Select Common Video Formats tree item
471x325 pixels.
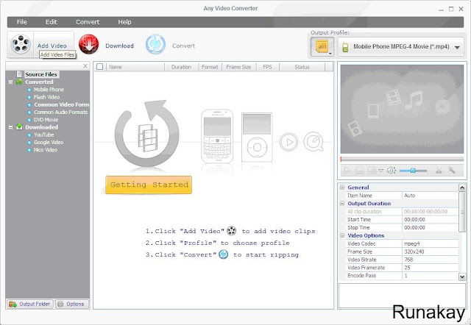62,104
